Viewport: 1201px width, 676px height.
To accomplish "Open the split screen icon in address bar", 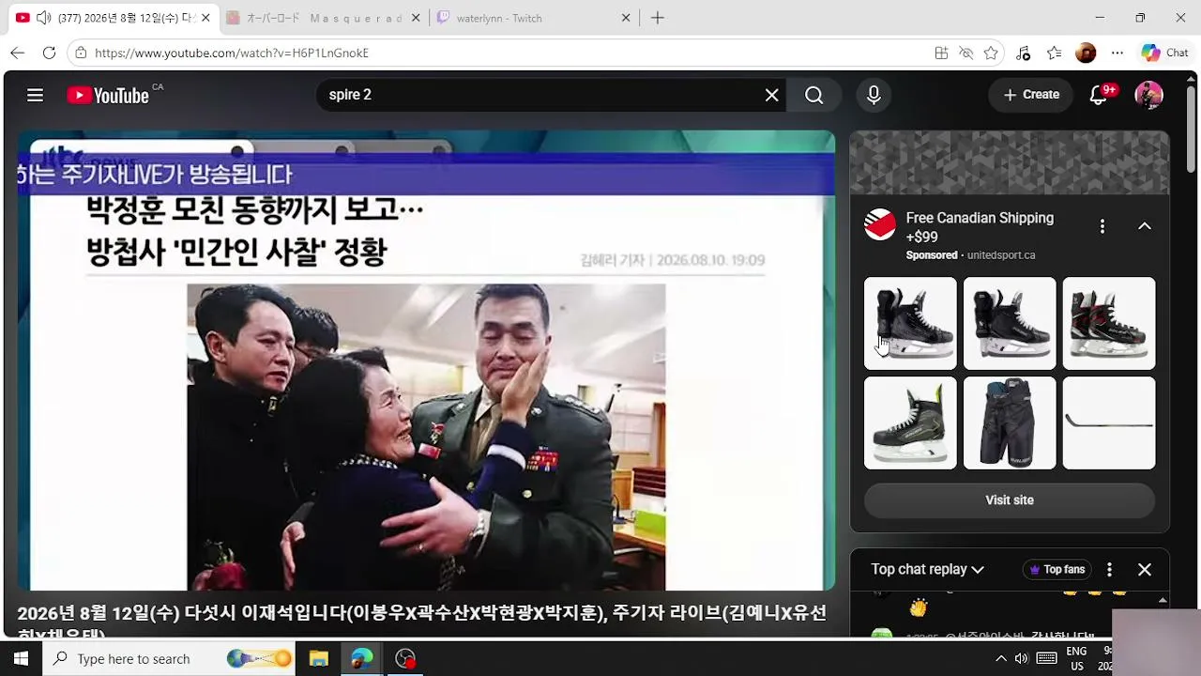I will [941, 53].
